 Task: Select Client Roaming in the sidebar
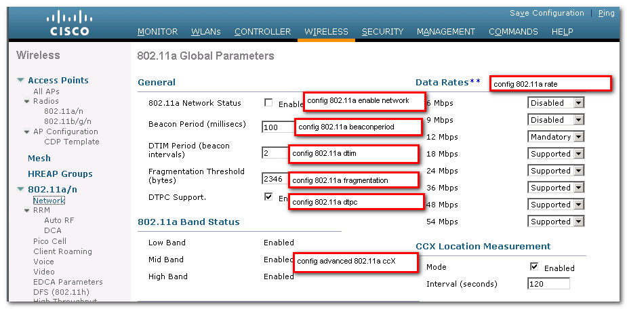click(x=62, y=251)
